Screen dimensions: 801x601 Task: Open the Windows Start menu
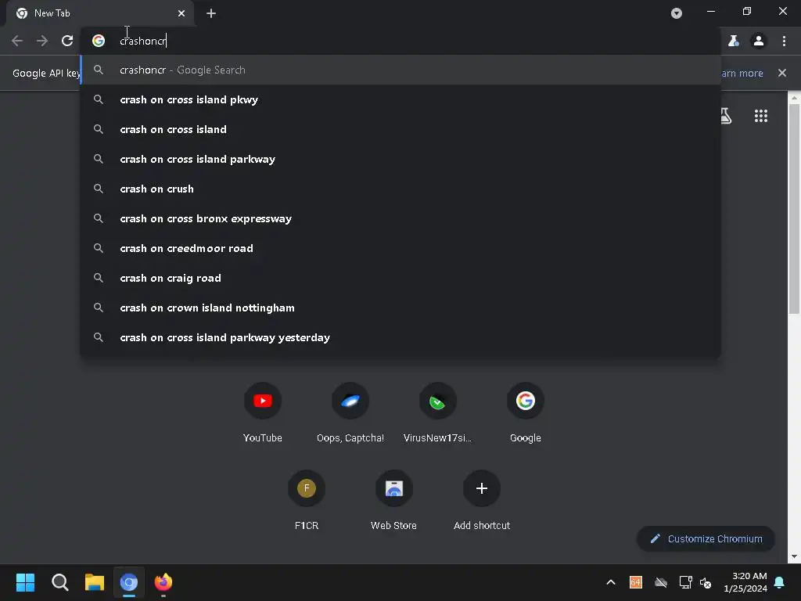25,582
